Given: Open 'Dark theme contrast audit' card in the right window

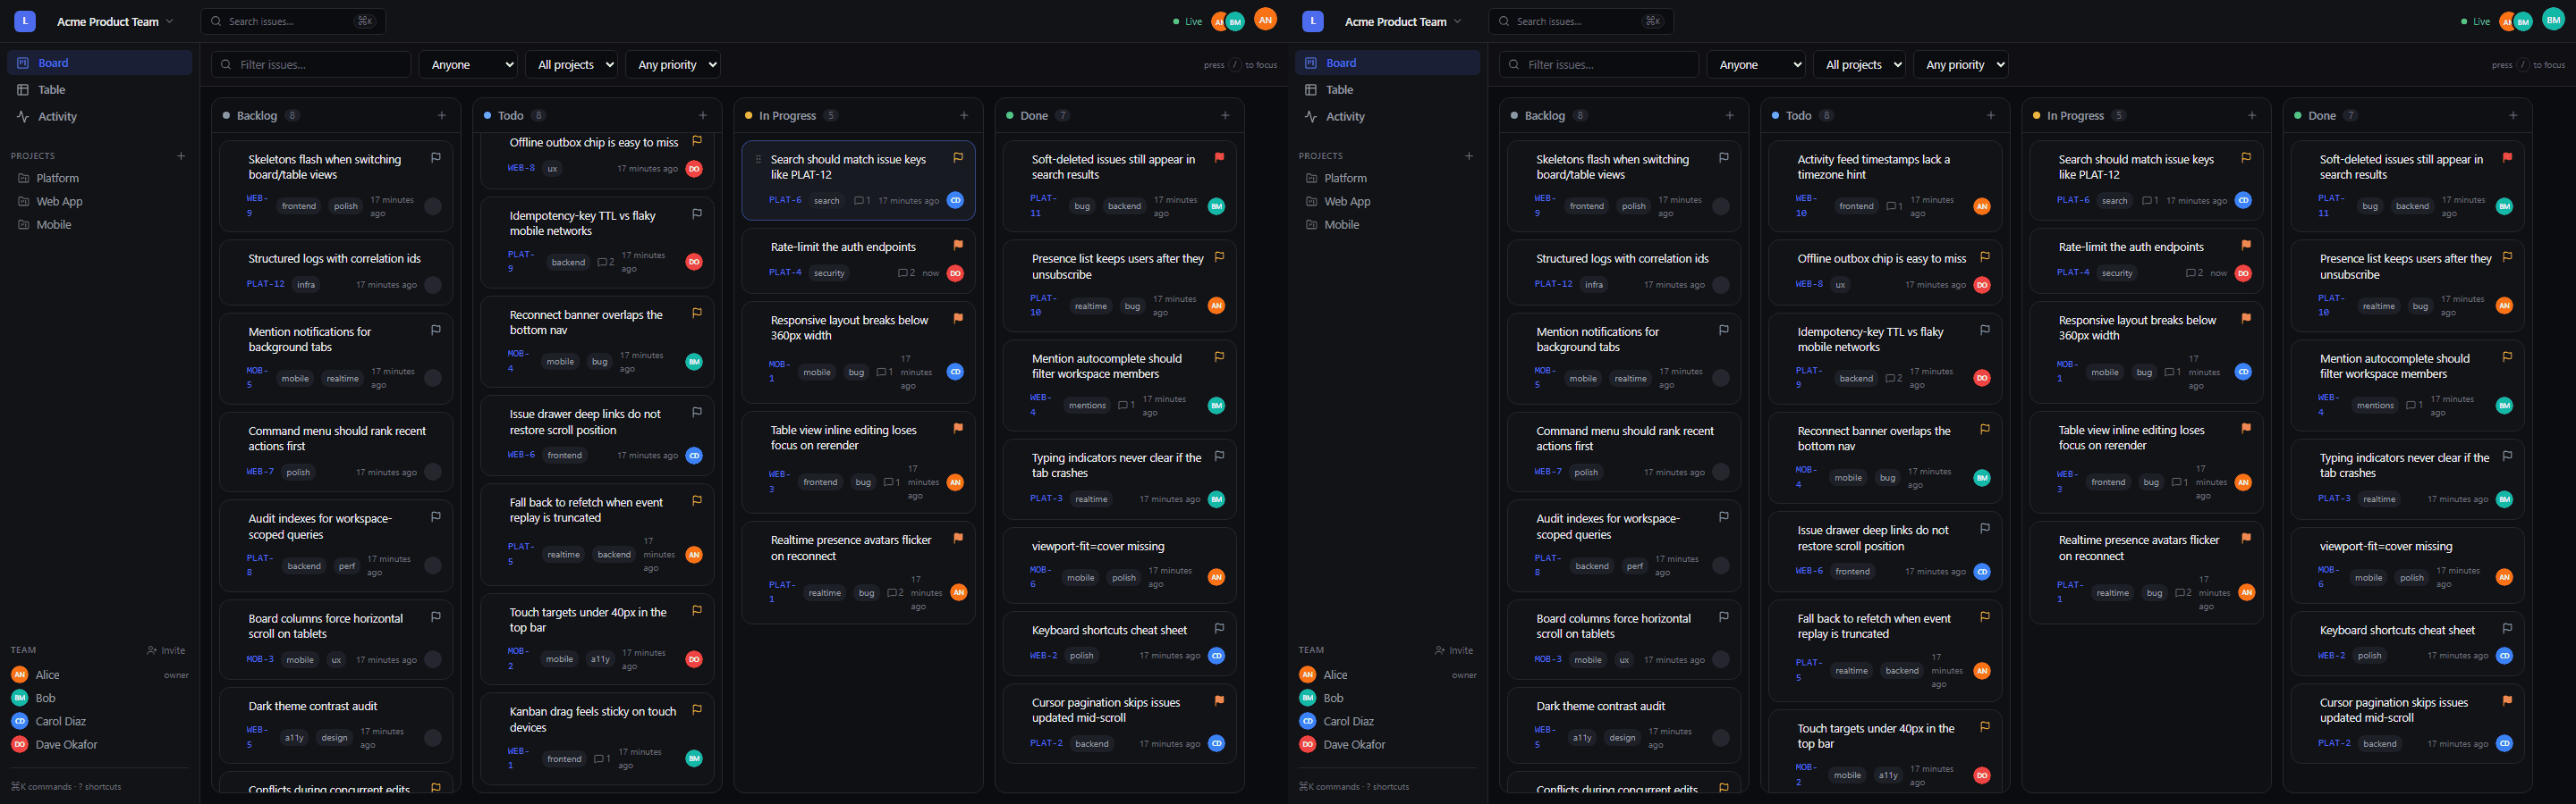Looking at the screenshot, I should point(1624,725).
